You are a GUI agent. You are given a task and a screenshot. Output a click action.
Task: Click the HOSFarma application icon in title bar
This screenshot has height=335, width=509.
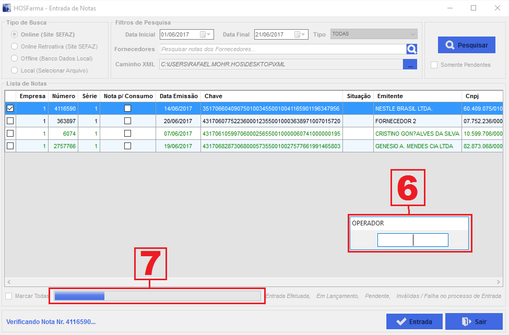(7, 8)
